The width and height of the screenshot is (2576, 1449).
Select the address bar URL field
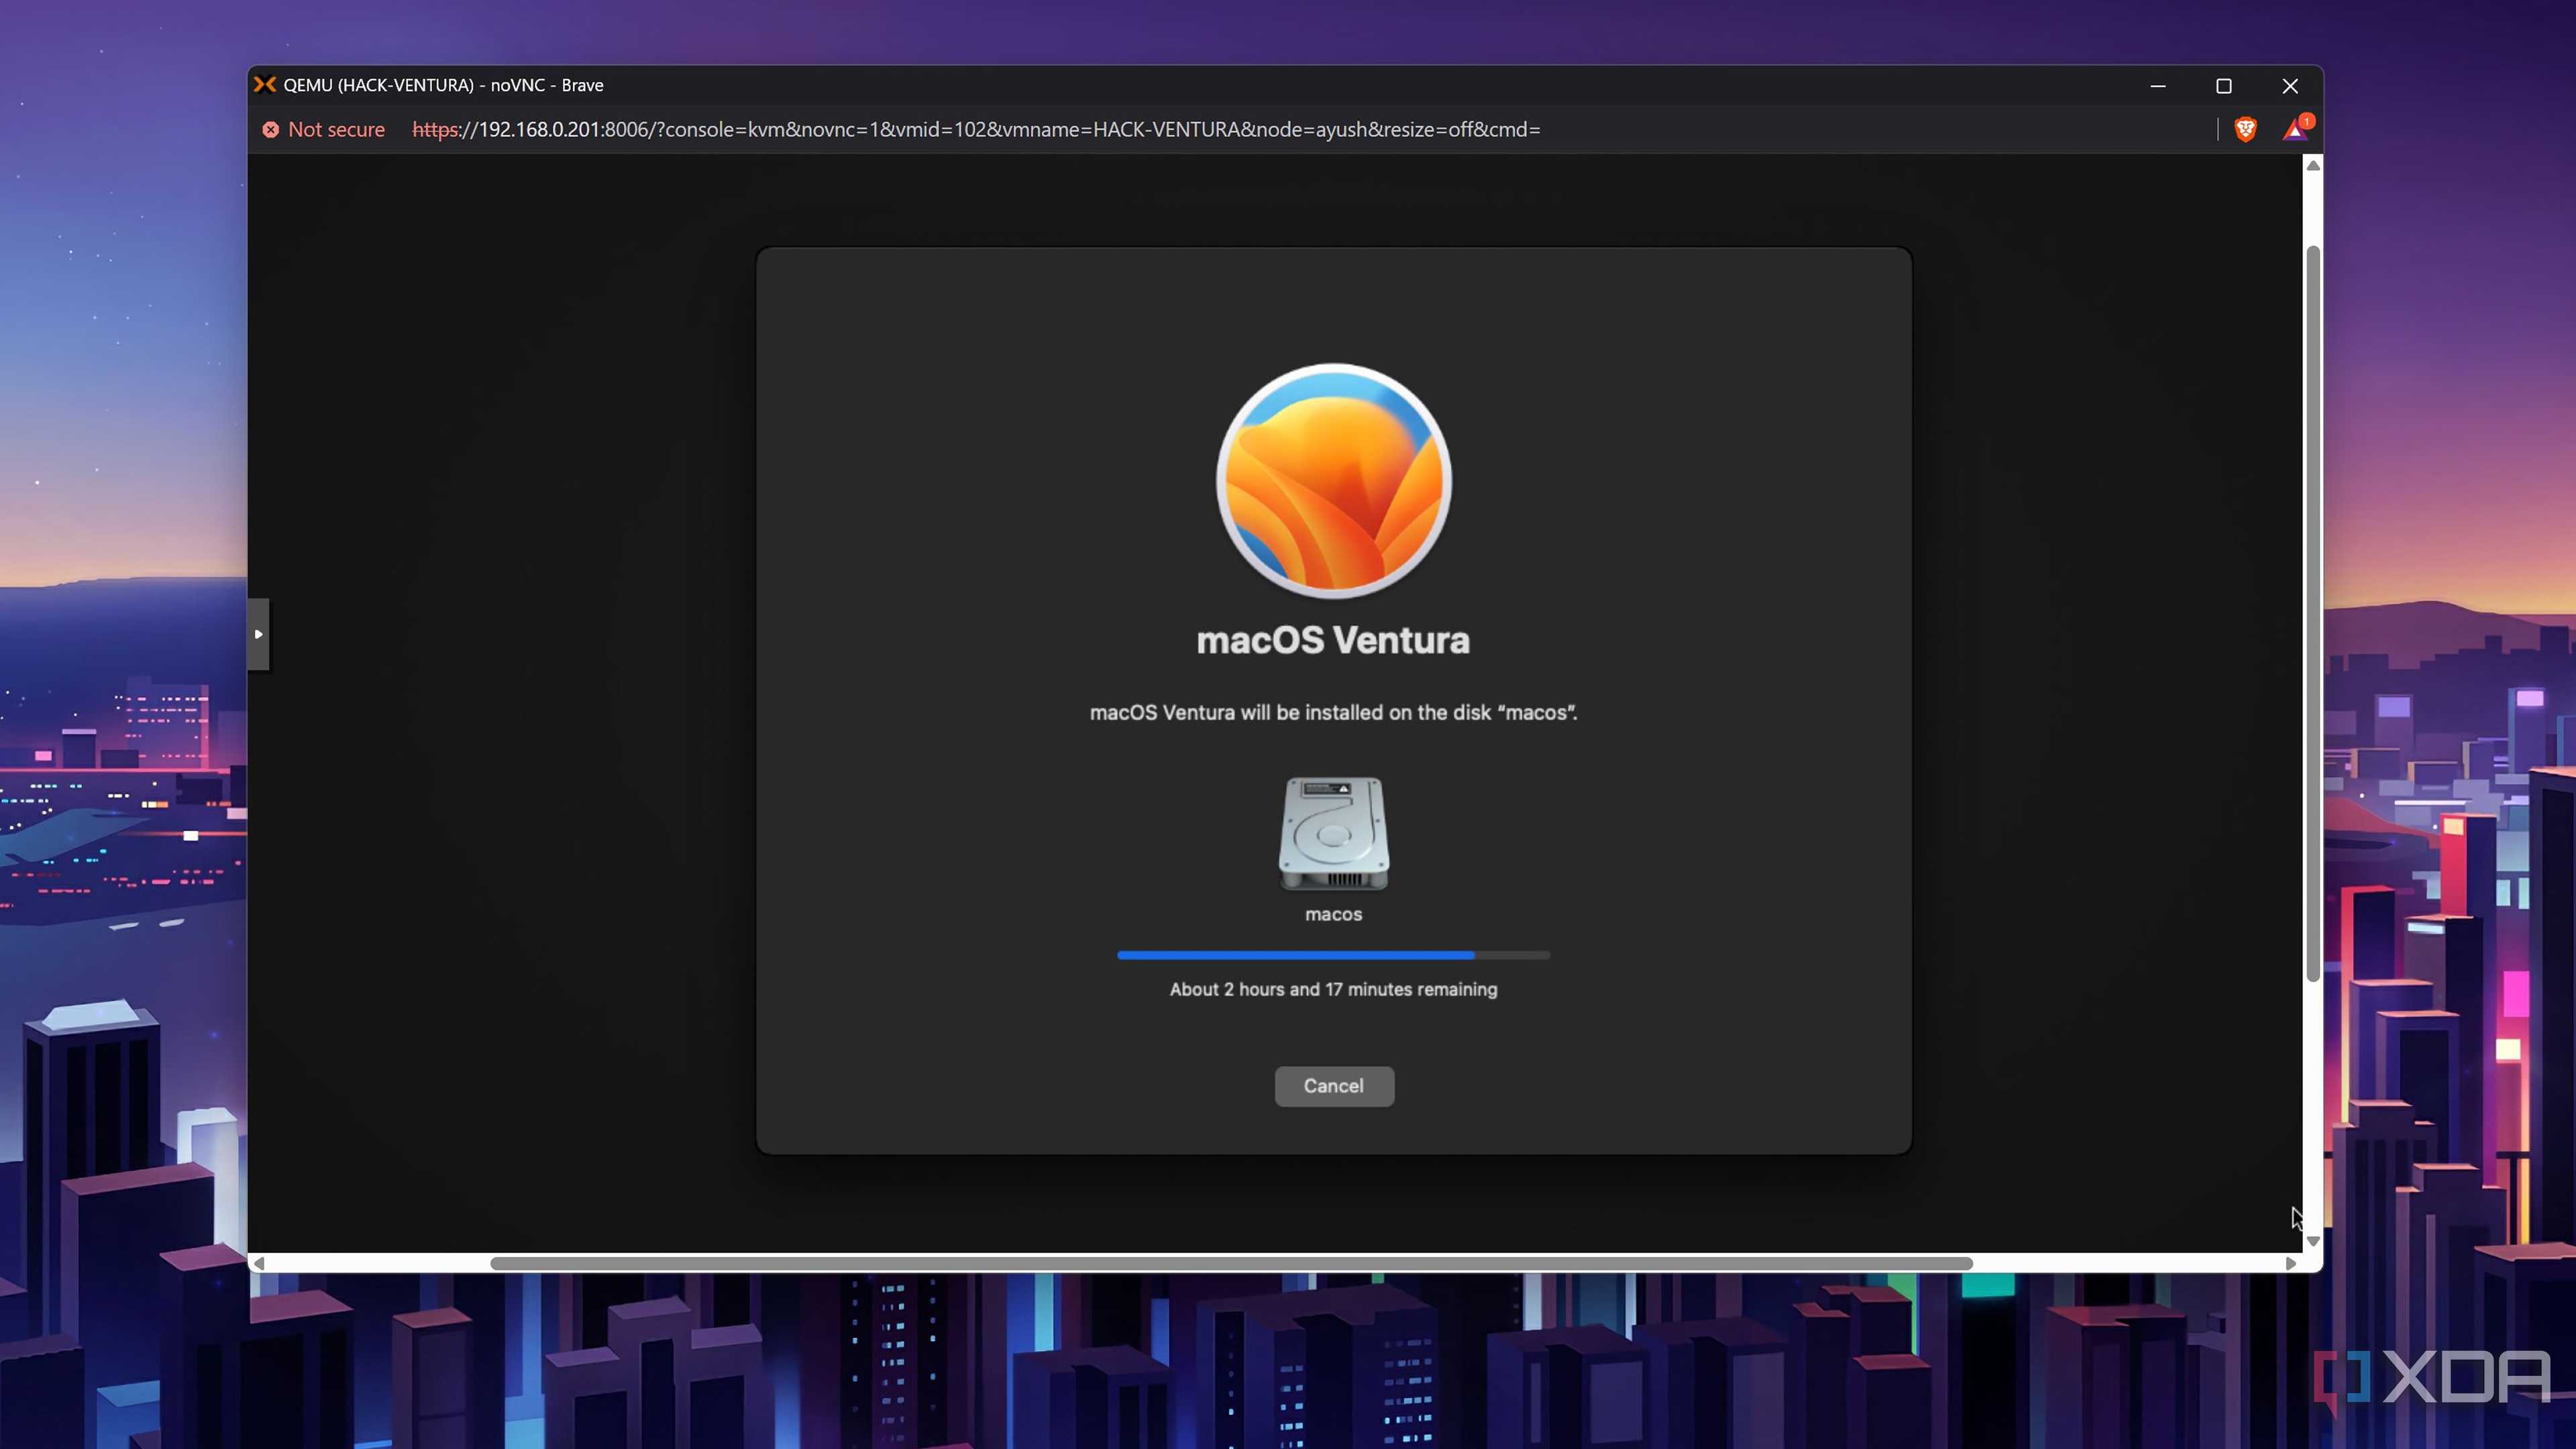(x=976, y=129)
